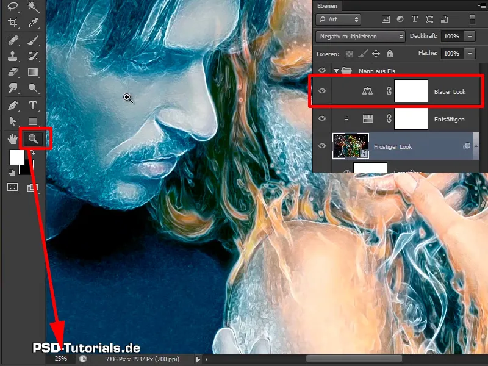
Task: Click the Fläche value field
Action: coord(452,53)
